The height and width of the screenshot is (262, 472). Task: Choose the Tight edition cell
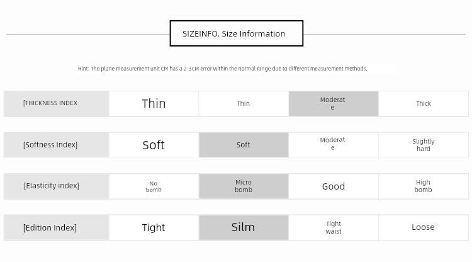click(x=154, y=227)
